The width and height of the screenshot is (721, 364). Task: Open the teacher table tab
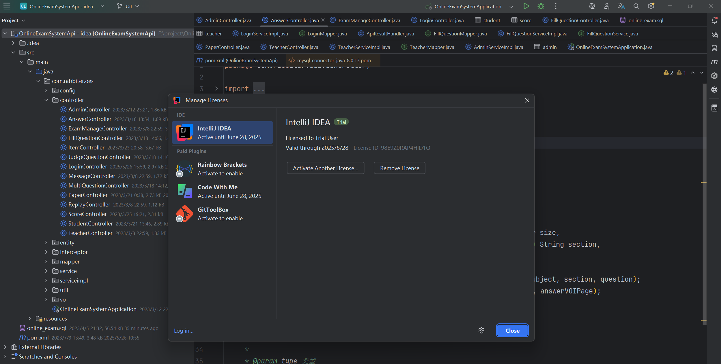tap(209, 34)
